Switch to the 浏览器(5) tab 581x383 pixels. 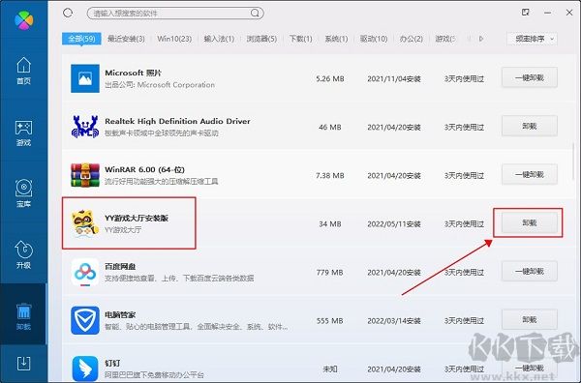[x=261, y=39]
